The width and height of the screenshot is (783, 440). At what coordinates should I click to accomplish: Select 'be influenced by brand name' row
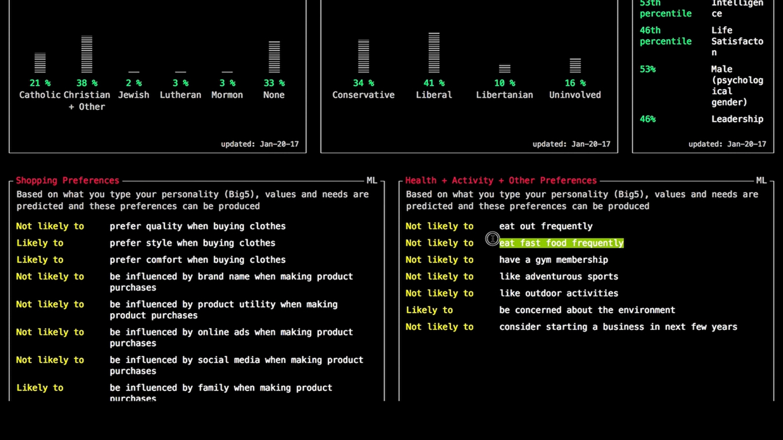tap(231, 282)
